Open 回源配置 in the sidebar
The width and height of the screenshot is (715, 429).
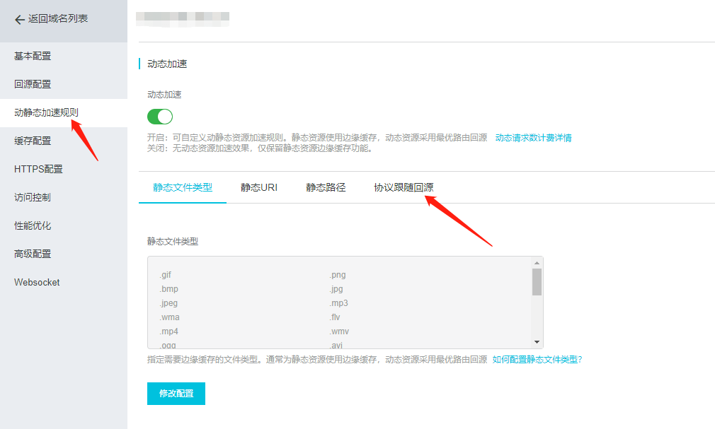[64, 84]
